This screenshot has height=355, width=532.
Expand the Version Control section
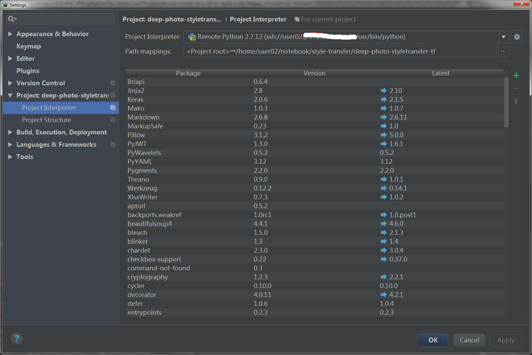[x=10, y=83]
